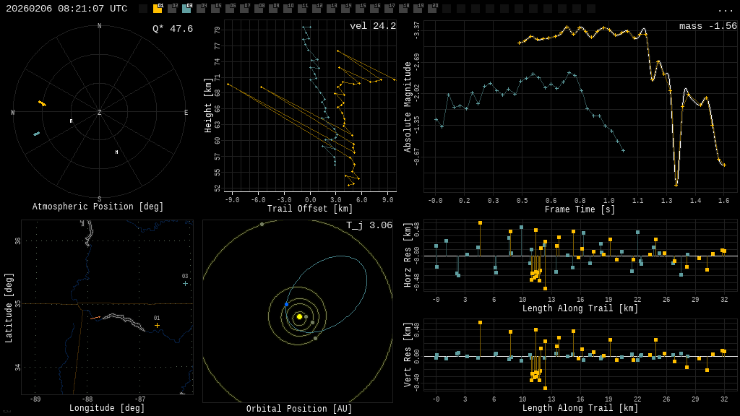
Task: Click the blue Earth dot in orbital plot
Action: coord(286,305)
